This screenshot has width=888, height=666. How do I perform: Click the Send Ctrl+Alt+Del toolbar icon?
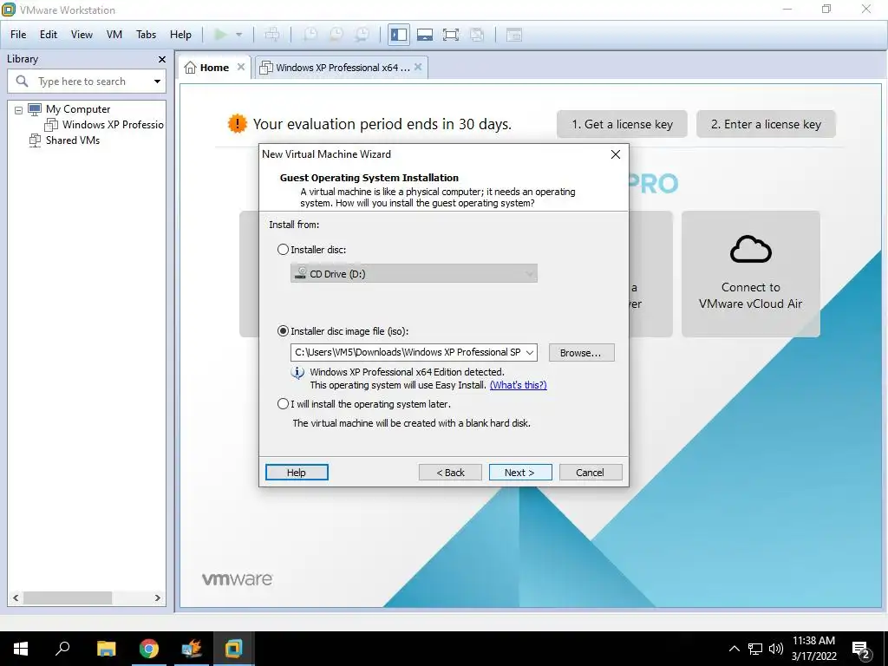click(x=271, y=35)
